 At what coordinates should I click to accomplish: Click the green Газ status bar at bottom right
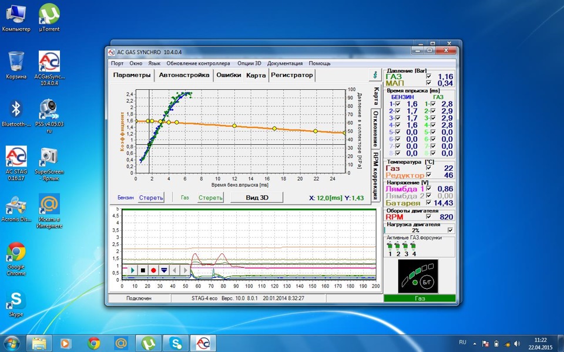[x=419, y=298]
